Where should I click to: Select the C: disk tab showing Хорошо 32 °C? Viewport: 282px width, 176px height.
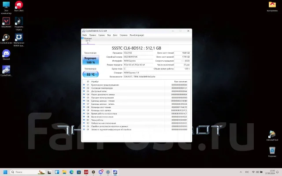click(88, 40)
